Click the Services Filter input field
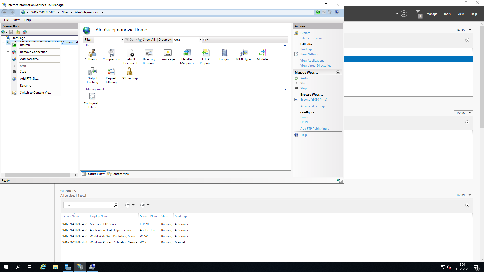The image size is (484, 272). click(88, 205)
